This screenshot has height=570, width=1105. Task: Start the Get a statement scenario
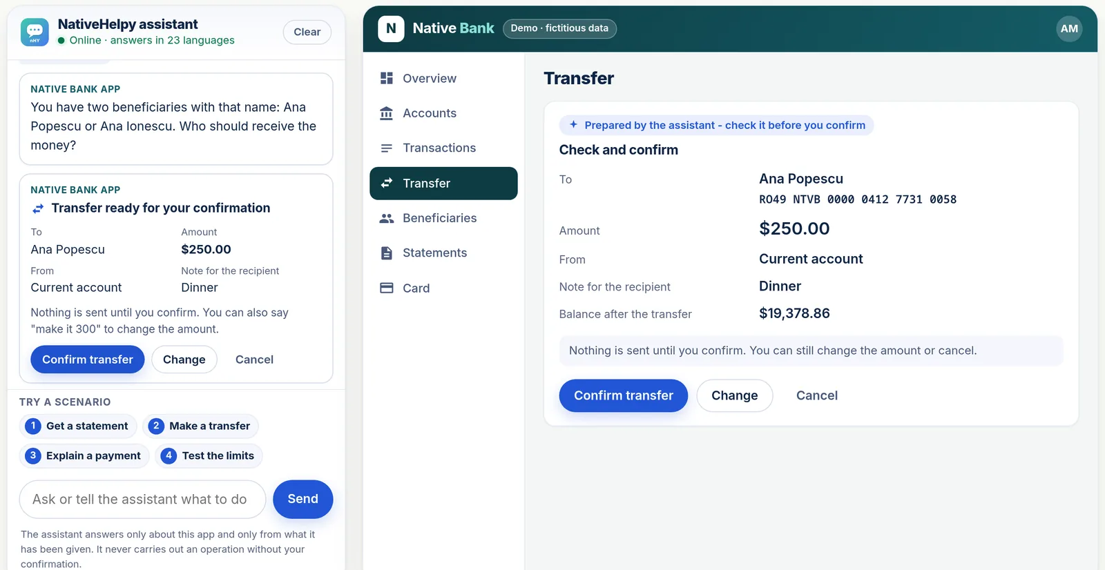[78, 426]
